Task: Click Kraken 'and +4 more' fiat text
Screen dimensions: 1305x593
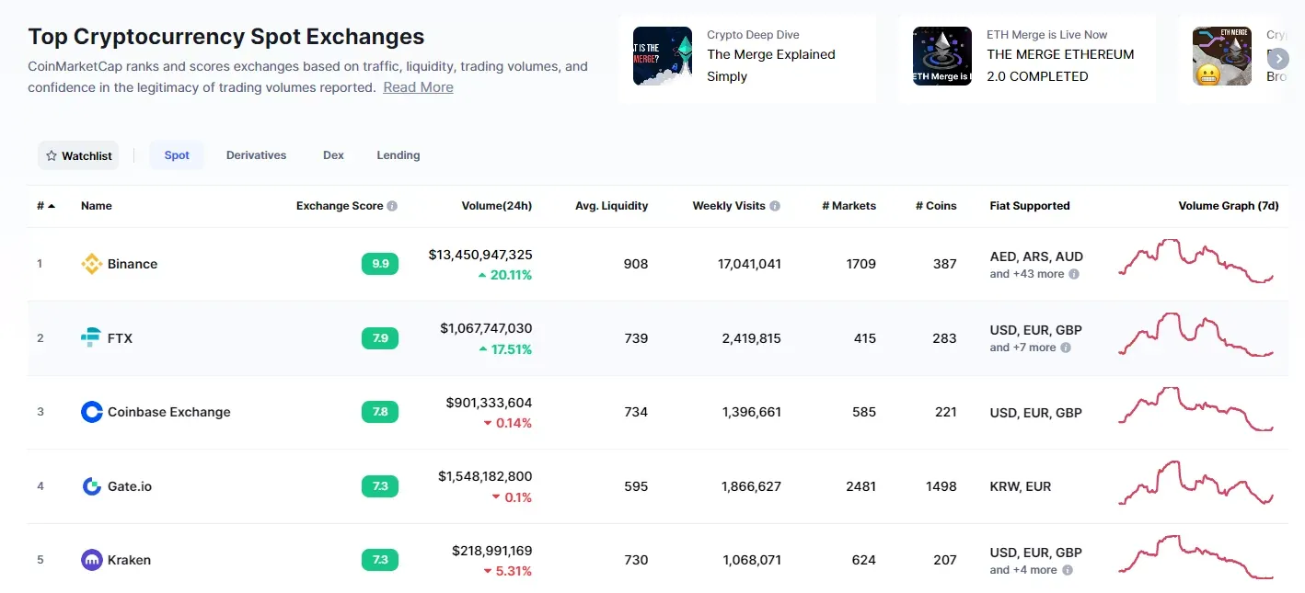Action: tap(1024, 570)
